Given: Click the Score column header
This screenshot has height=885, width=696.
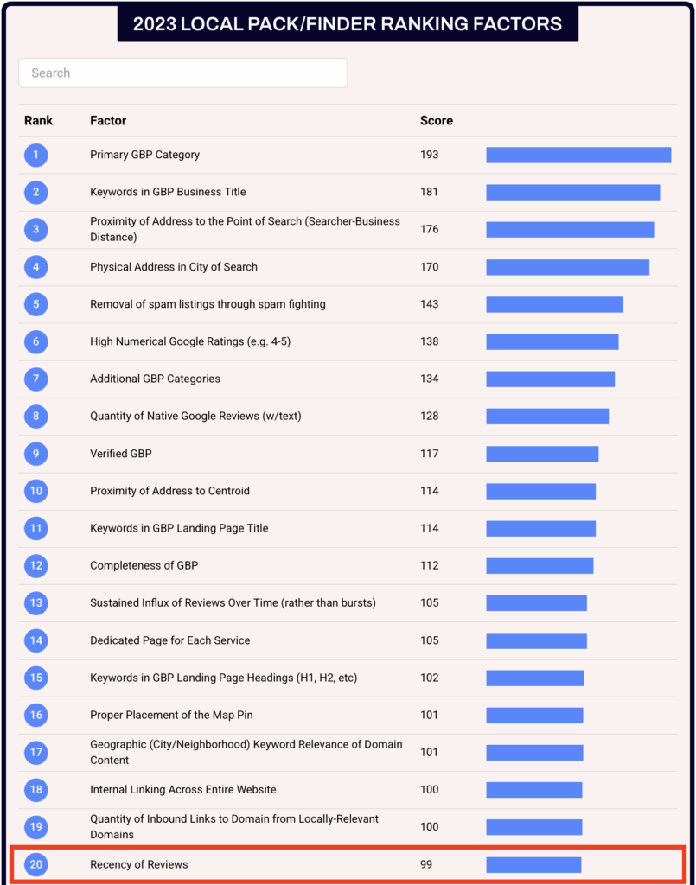Looking at the screenshot, I should point(436,121).
